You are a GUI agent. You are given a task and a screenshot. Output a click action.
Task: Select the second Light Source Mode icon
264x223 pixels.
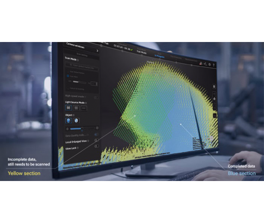coord(76,108)
